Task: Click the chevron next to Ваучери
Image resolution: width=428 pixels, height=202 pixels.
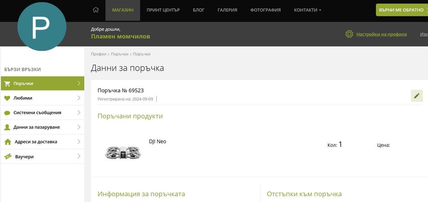Action: point(79,156)
